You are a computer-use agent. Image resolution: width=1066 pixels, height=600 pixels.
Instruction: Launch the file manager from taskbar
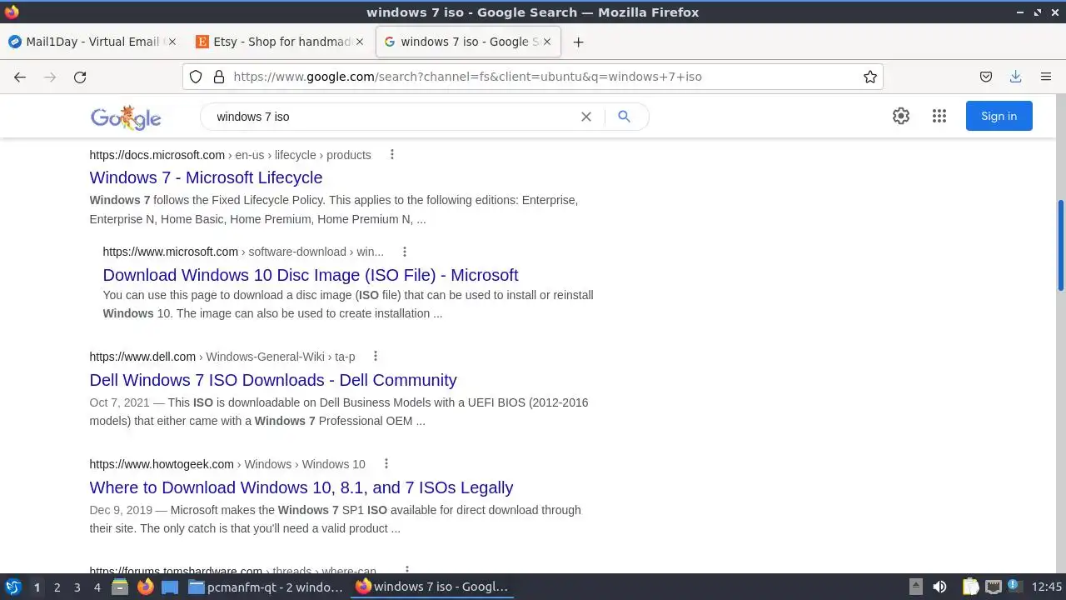[x=120, y=587]
